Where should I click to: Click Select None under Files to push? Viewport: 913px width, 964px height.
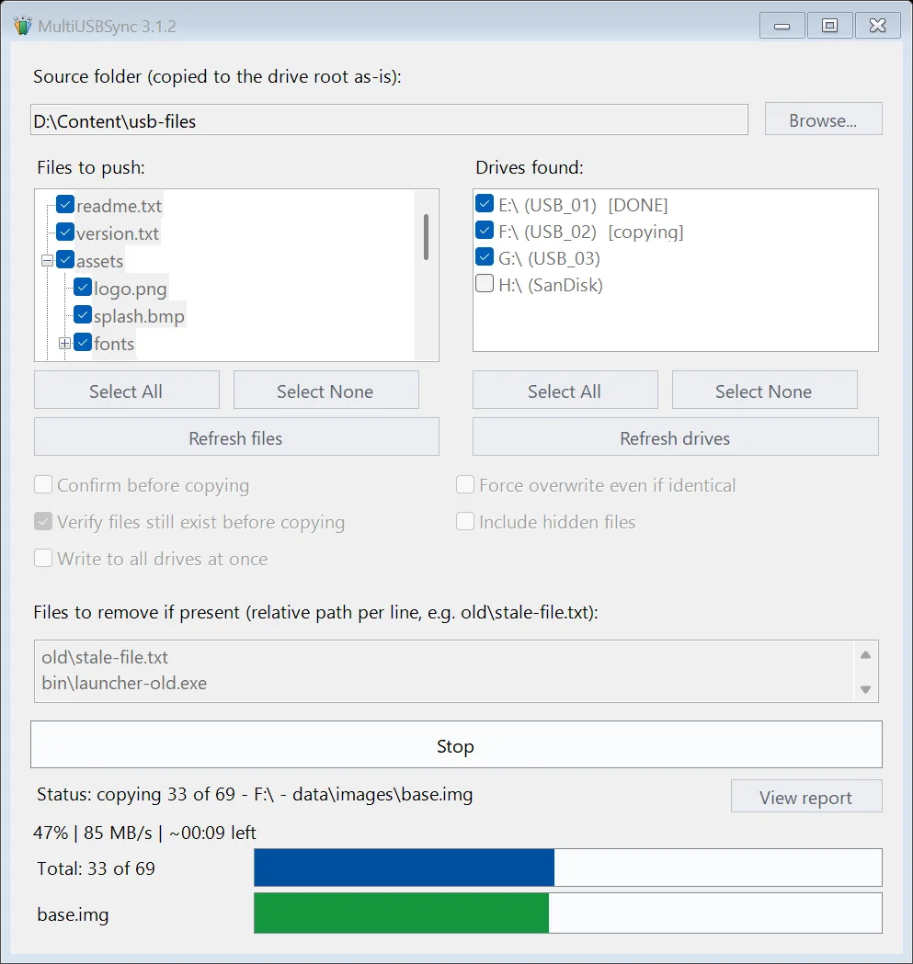(326, 391)
